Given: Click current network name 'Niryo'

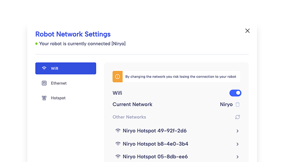Looking at the screenshot, I should [x=226, y=104].
